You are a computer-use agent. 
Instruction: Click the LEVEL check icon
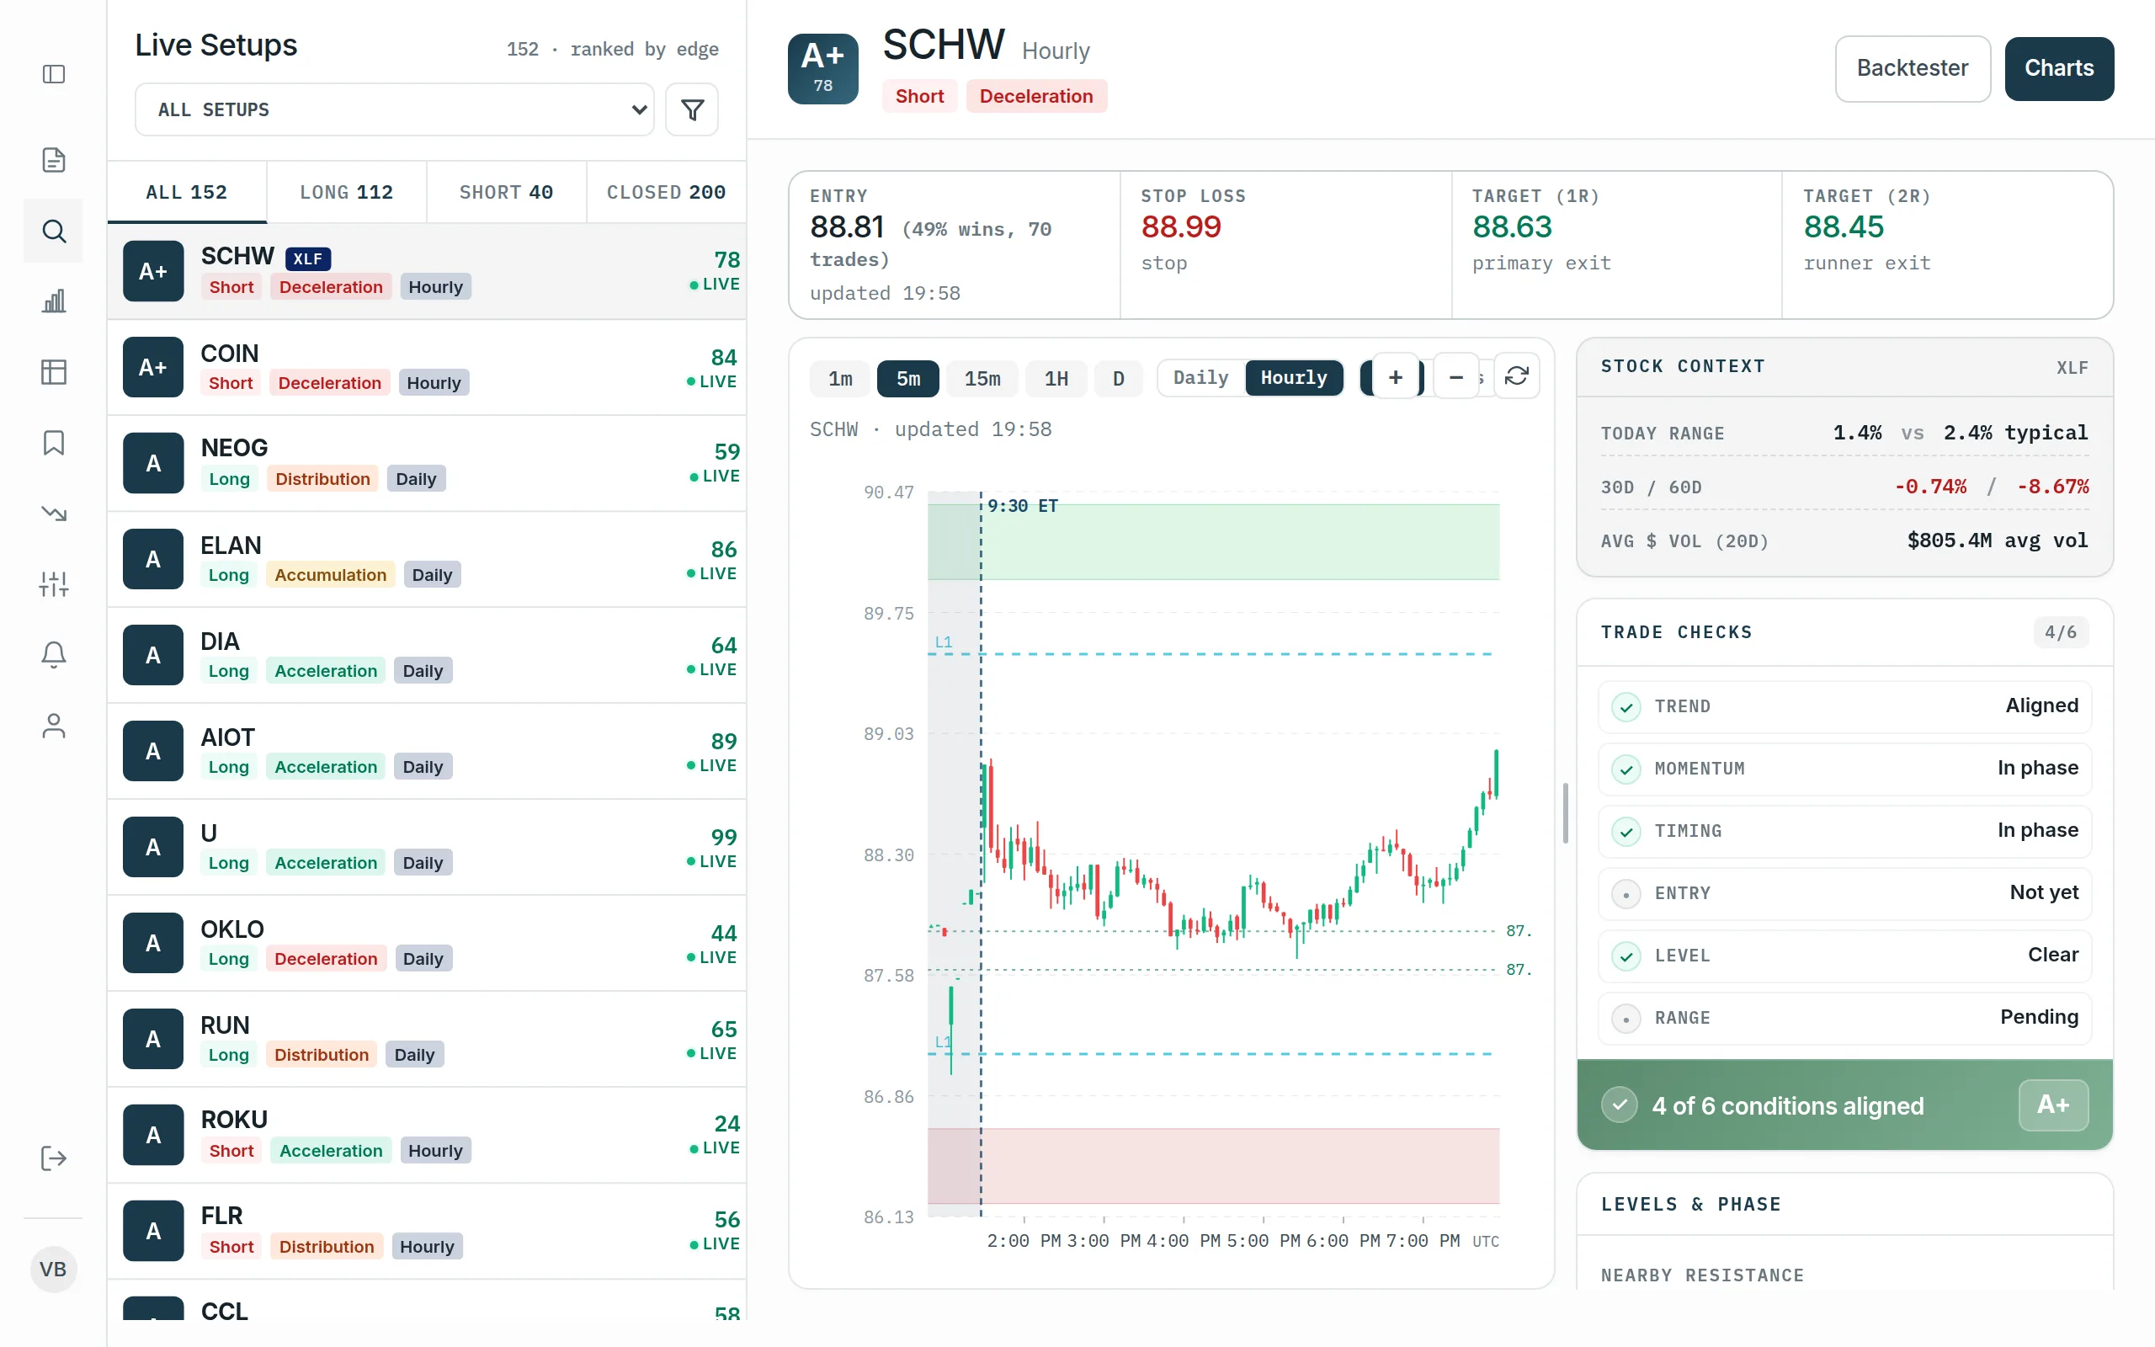coord(1626,956)
